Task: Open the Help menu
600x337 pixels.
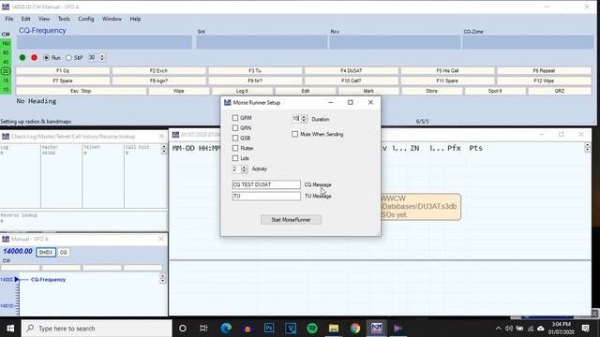Action: (x=135, y=19)
